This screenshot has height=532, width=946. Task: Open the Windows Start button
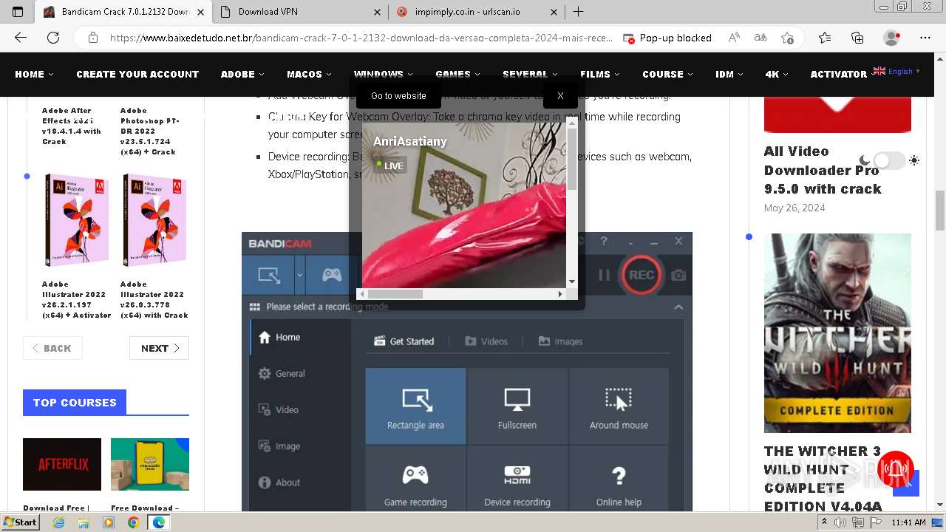[20, 522]
